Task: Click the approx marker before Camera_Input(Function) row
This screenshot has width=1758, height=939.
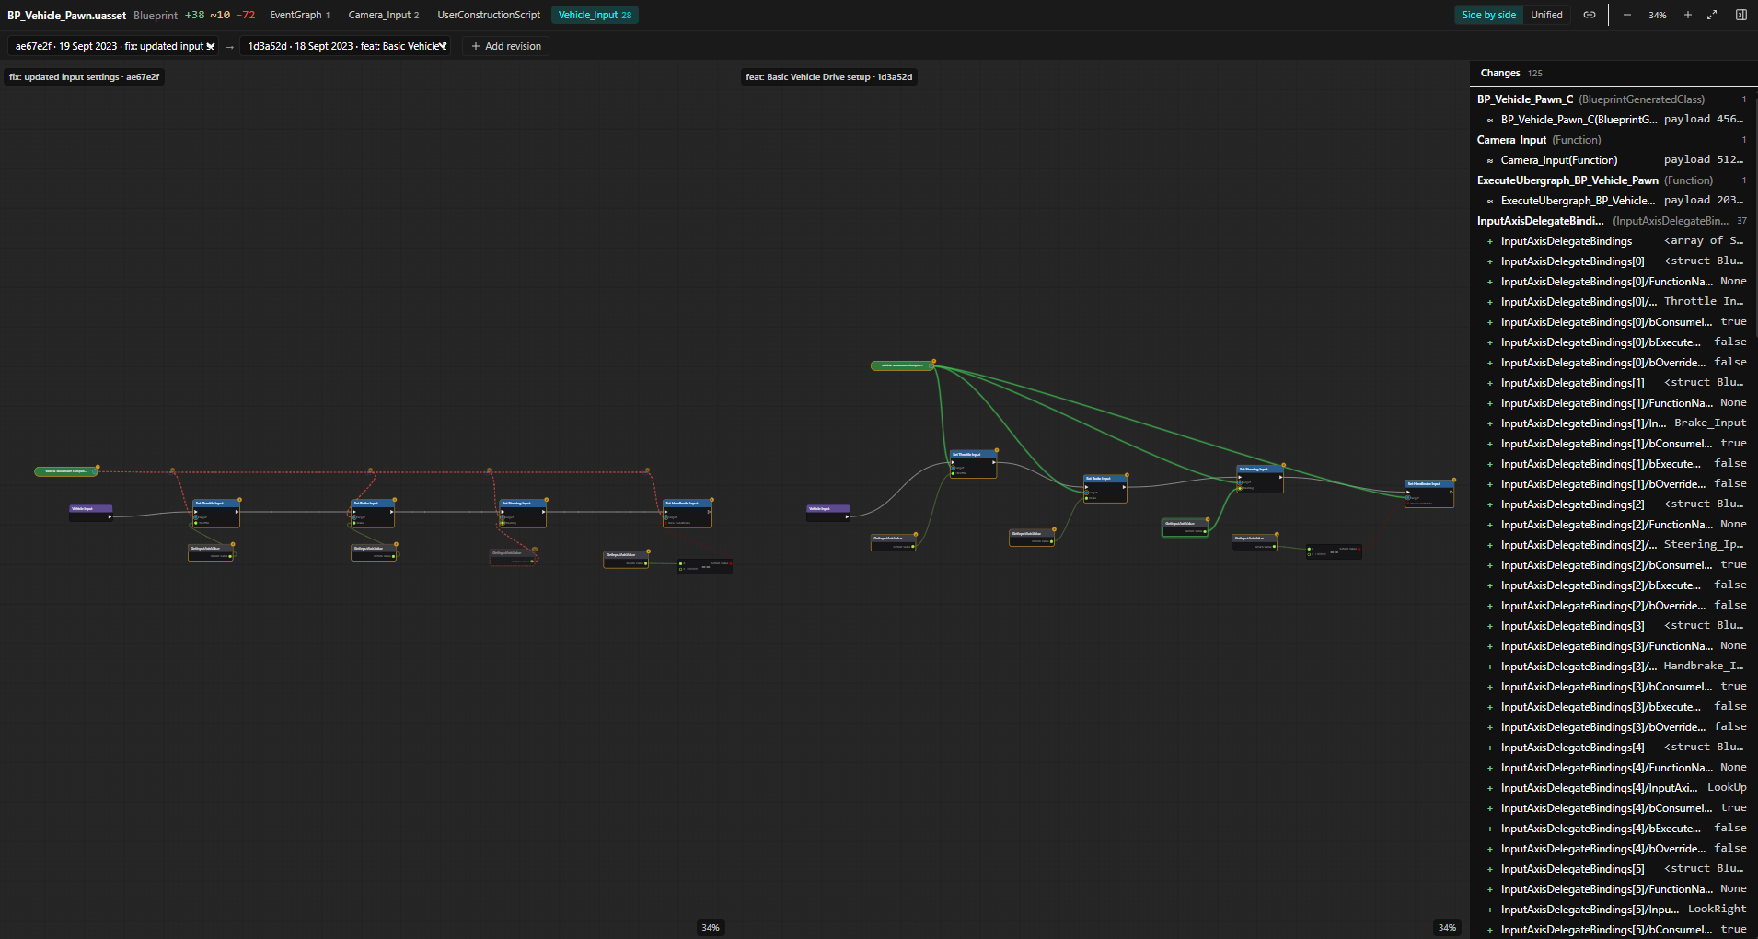Action: click(x=1489, y=160)
